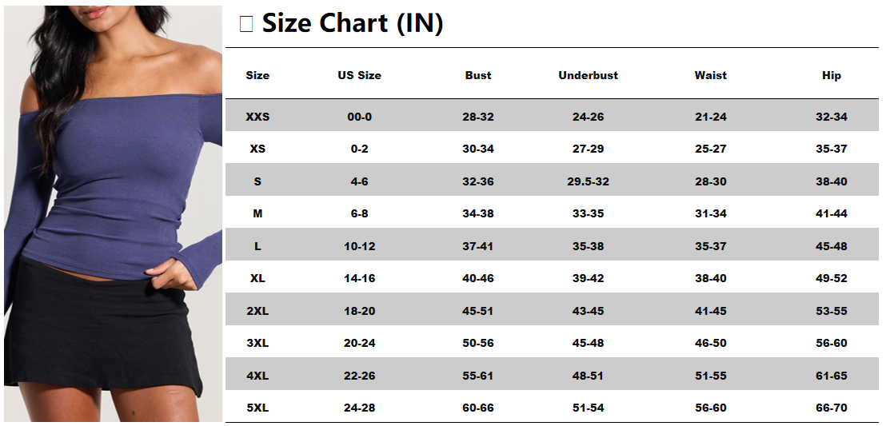Select the XXS size row label
The width and height of the screenshot is (886, 426).
[257, 117]
